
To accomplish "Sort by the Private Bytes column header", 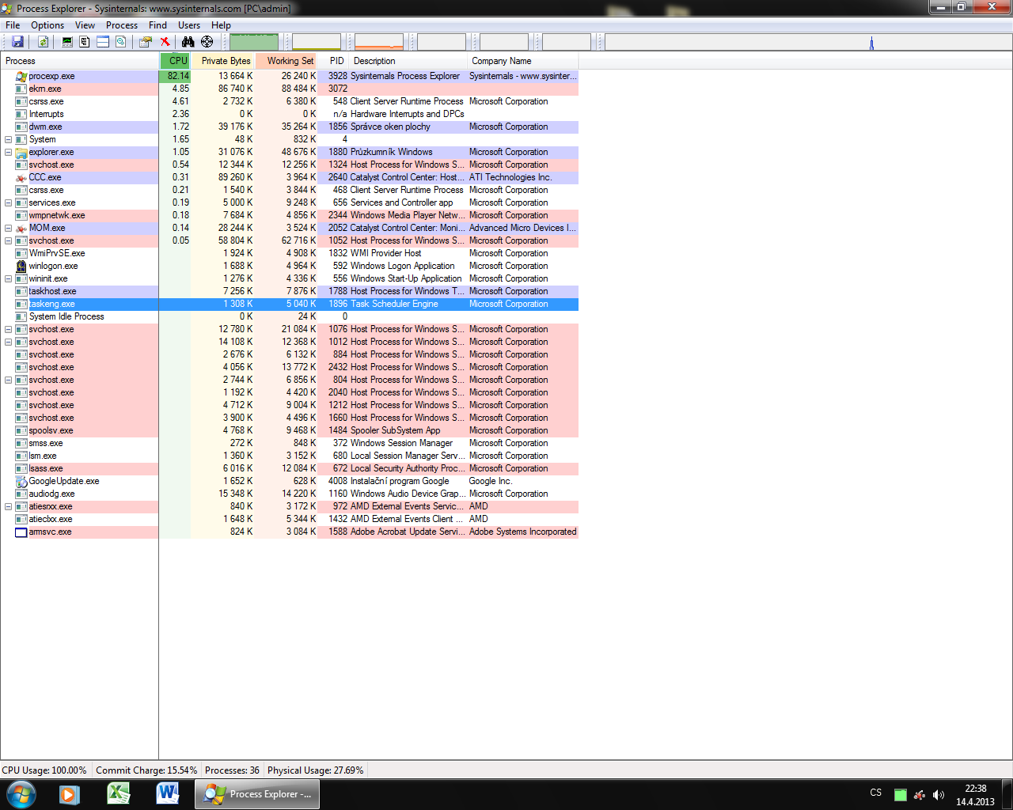I will pyautogui.click(x=223, y=61).
